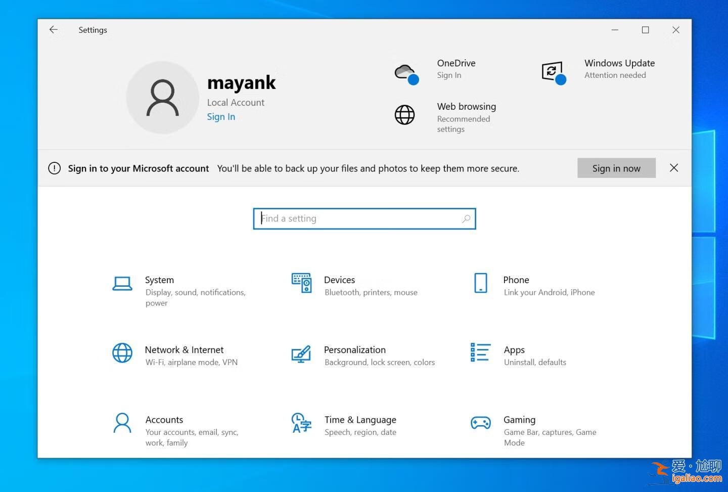Dismiss the Microsoft account sign-in banner
728x492 pixels.
pyautogui.click(x=674, y=168)
